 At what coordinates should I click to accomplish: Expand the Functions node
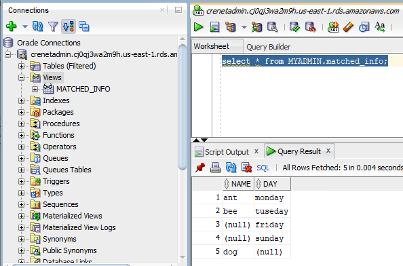pos(21,136)
